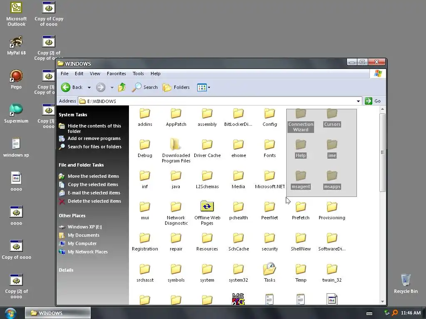Select the addins folder

coord(145,118)
